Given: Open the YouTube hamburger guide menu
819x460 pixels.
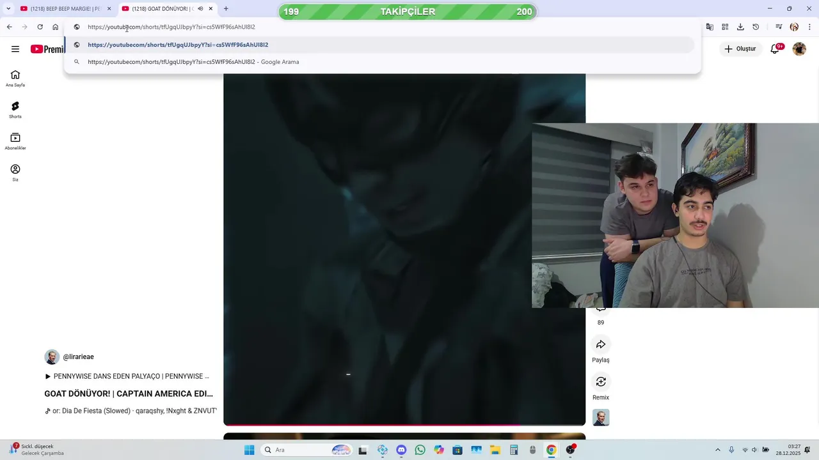Looking at the screenshot, I should pyautogui.click(x=15, y=49).
